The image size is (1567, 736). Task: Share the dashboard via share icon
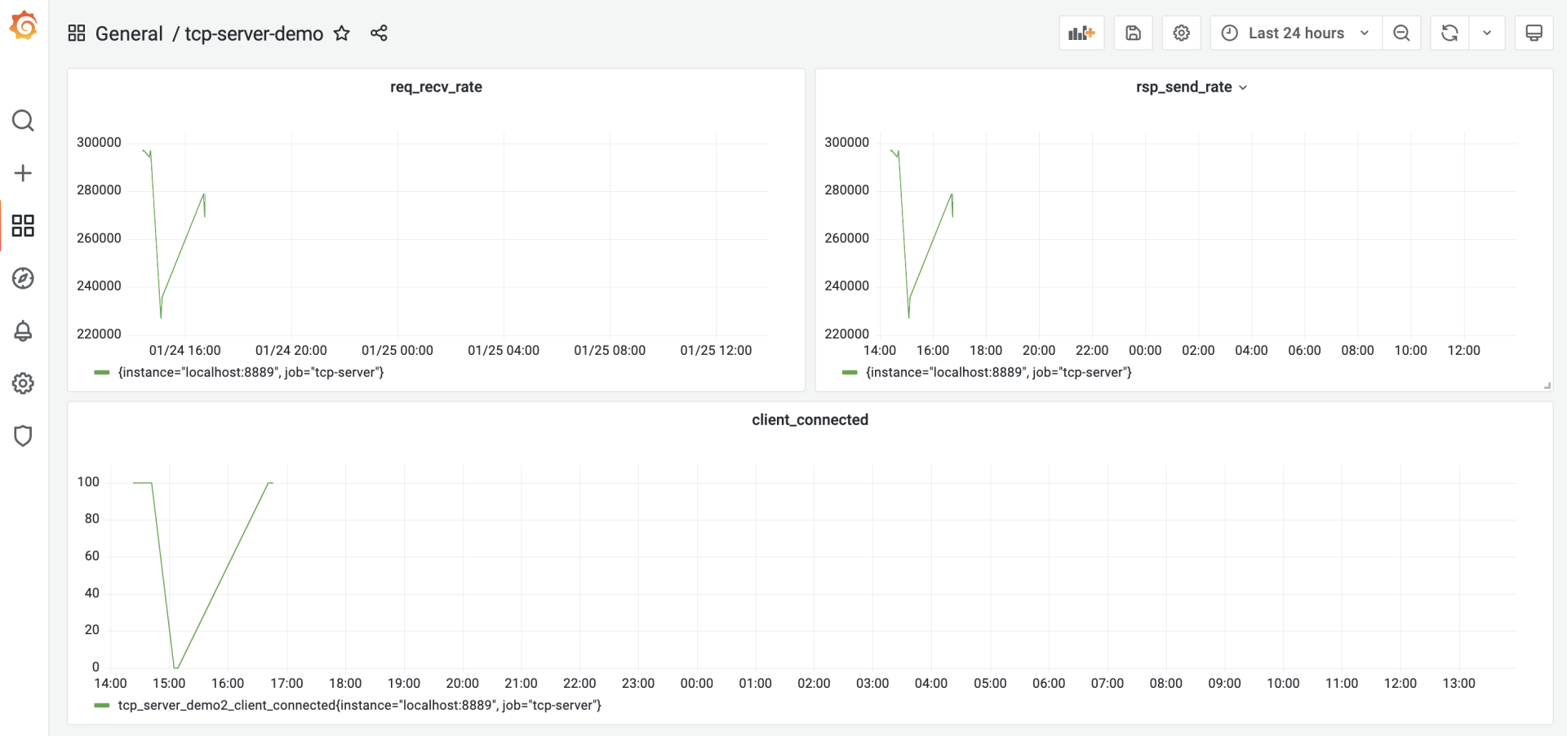click(379, 33)
